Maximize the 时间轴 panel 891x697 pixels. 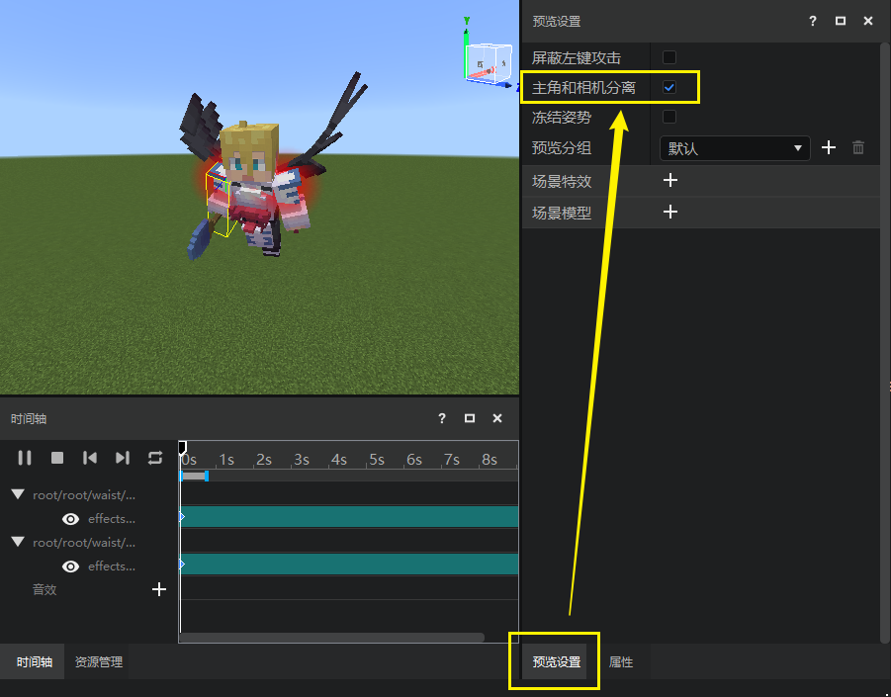pyautogui.click(x=470, y=418)
